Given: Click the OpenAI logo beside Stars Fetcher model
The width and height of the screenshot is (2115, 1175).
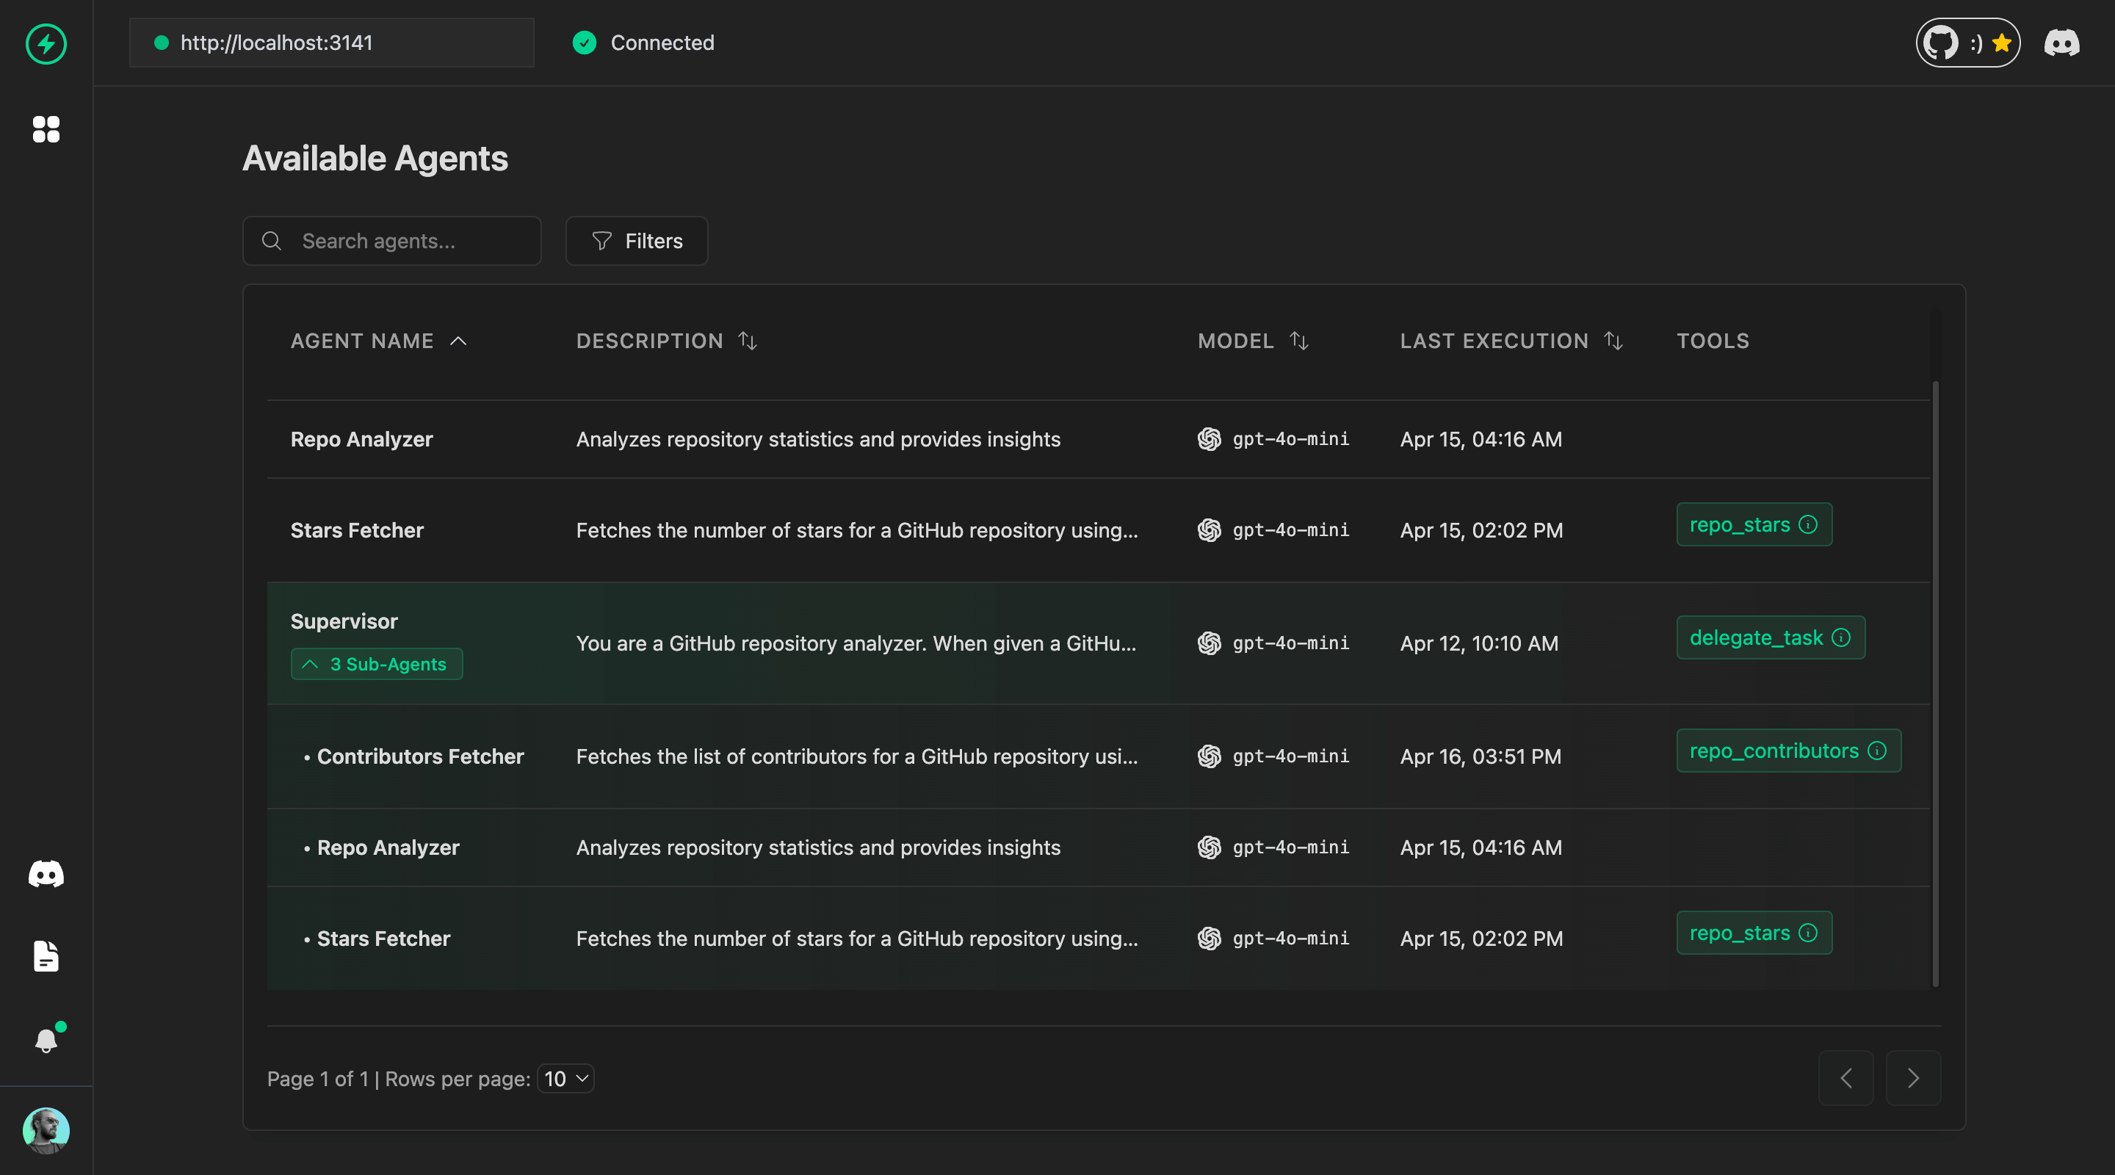Looking at the screenshot, I should [x=1210, y=530].
